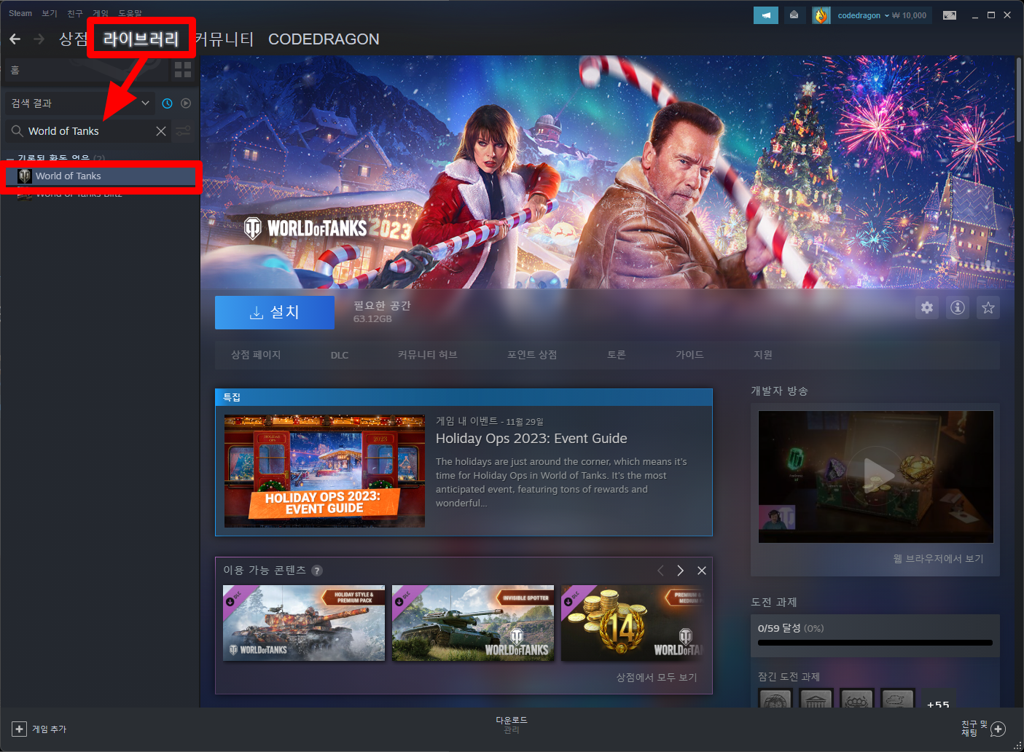
Task: Open the CODEDRAGON profile tab
Action: click(x=324, y=39)
